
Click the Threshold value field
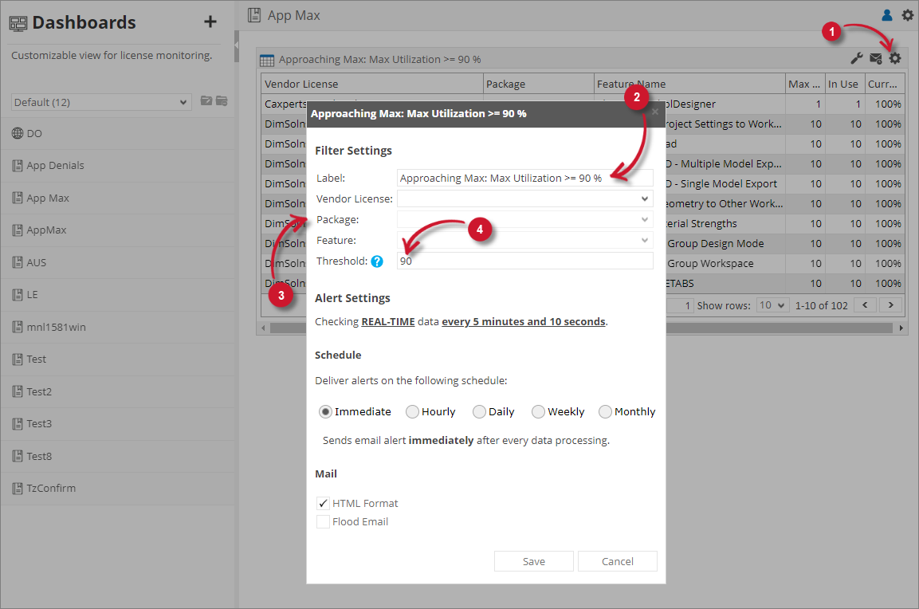pyautogui.click(x=524, y=261)
